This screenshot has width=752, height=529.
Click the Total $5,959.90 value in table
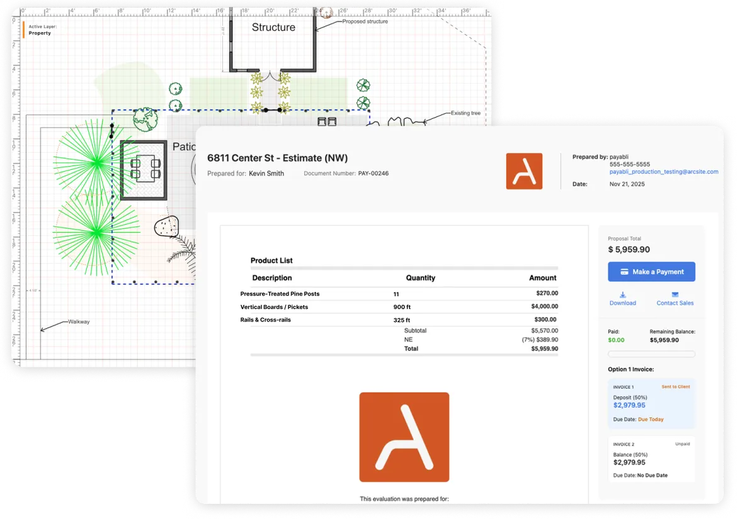click(x=544, y=349)
